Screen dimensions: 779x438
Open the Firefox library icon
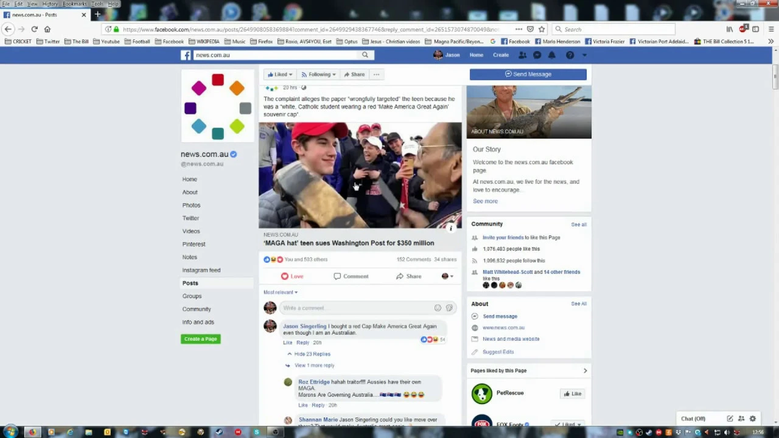pyautogui.click(x=730, y=29)
